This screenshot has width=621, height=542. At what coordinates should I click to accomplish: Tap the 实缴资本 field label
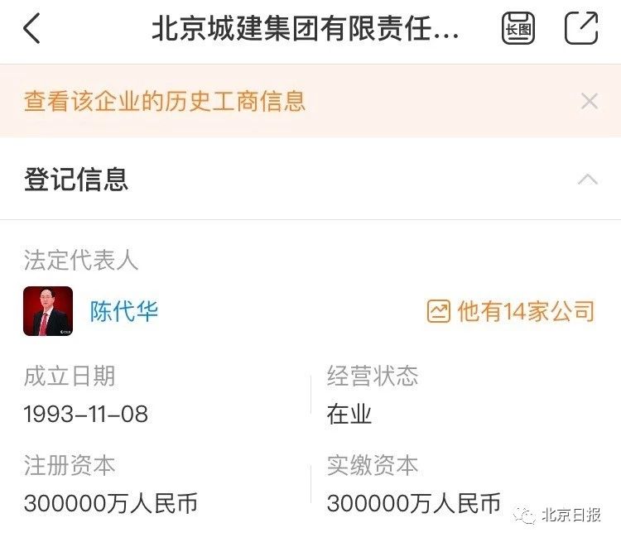373,465
